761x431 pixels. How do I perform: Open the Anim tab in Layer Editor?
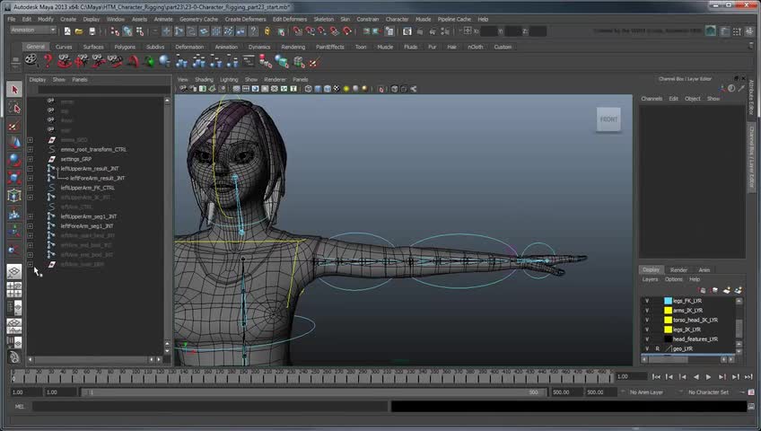704,269
